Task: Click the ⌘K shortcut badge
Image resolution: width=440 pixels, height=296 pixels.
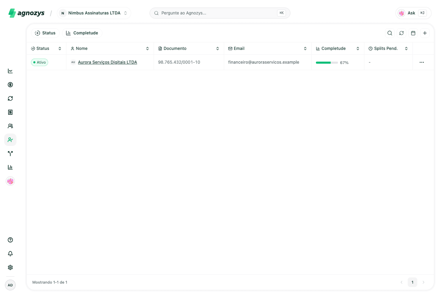Action: tap(282, 13)
